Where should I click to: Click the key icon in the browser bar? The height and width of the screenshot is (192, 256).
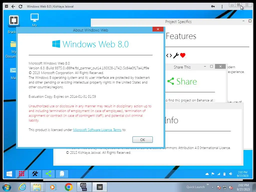pyautogui.click(x=213, y=6)
